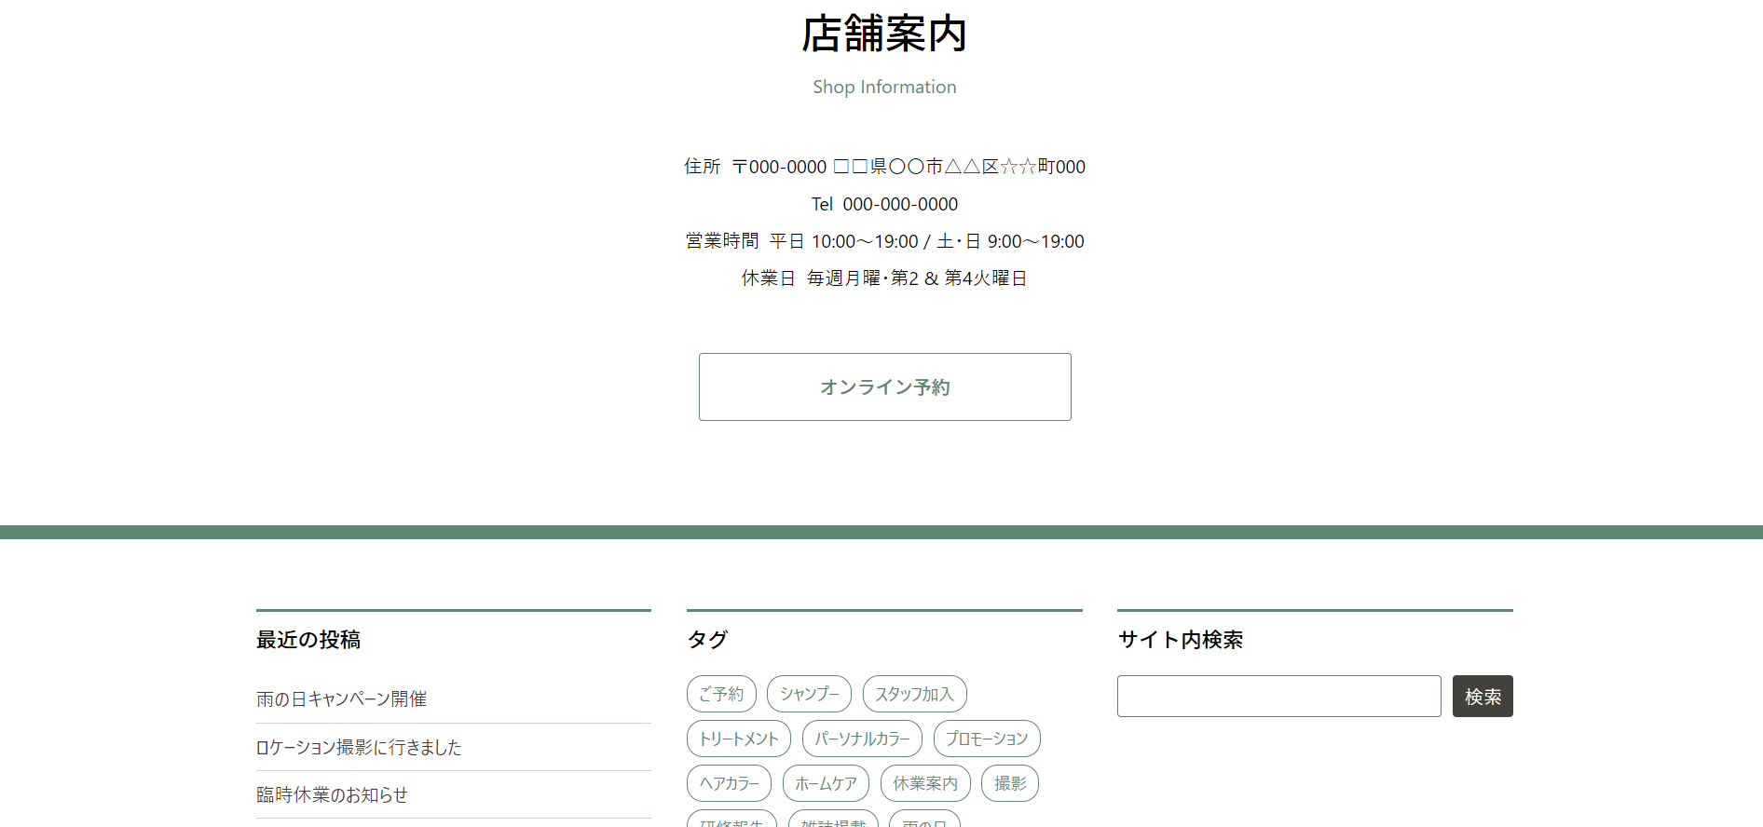Viewport: 1763px width, 827px height.
Task: Open the 雨の日キャンペーン開催 post
Action: click(x=341, y=698)
